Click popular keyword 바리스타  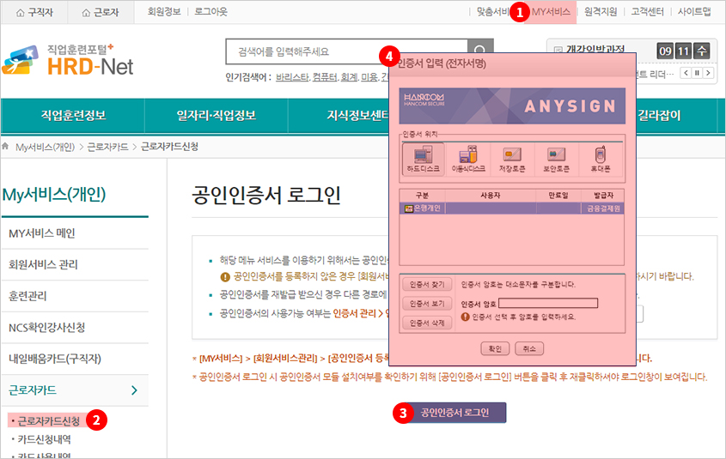pos(292,77)
